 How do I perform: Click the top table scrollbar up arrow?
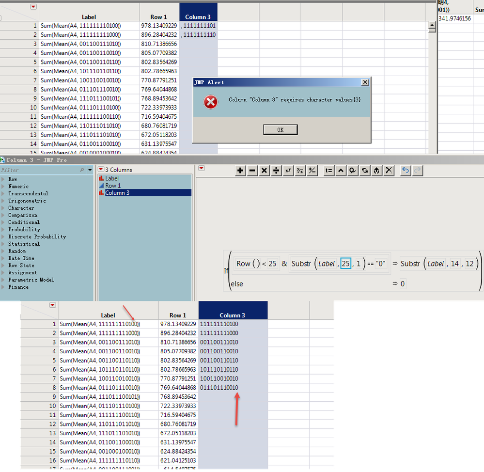point(432,25)
